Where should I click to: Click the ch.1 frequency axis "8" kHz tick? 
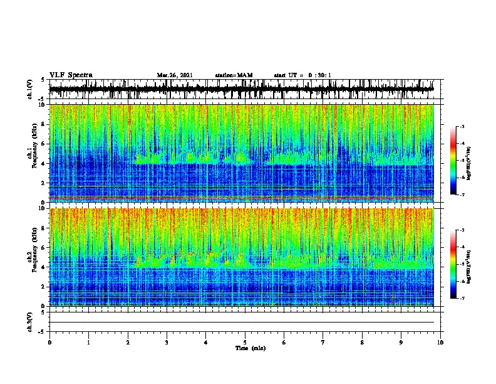pos(43,124)
